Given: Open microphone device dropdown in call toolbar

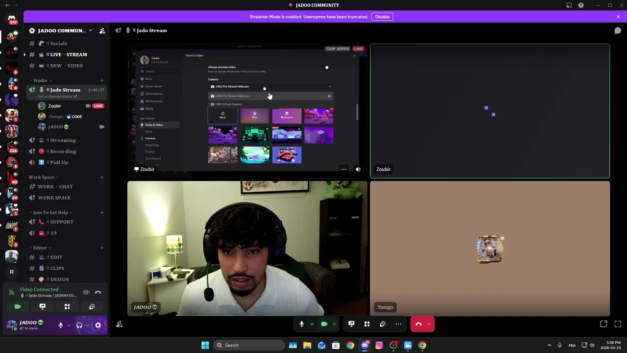Looking at the screenshot, I should coord(312,324).
